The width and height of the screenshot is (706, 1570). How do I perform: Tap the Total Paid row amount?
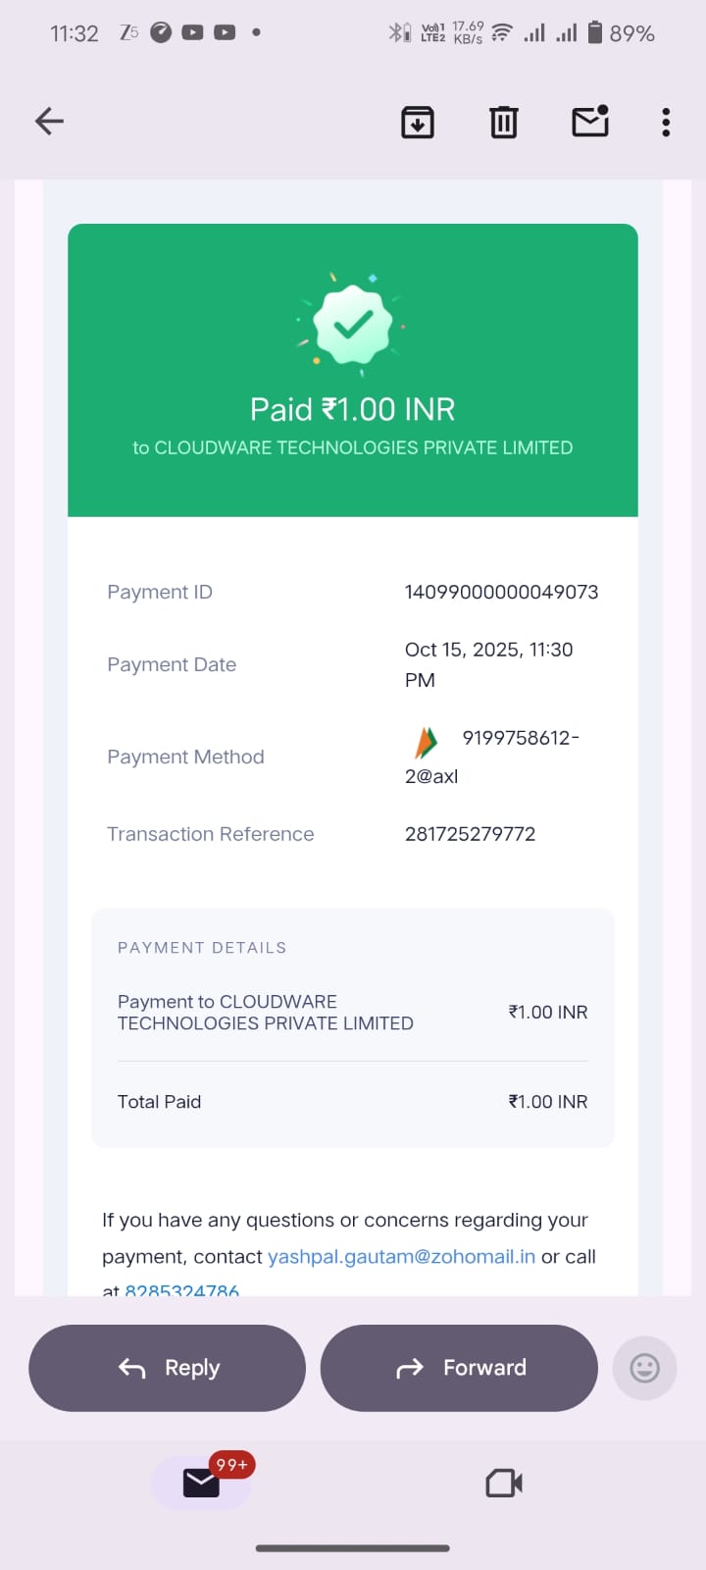[x=547, y=1102]
